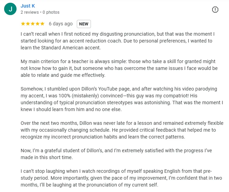Click the 'I can't stop laughing' paragraph
This screenshot has height=192, width=229.
point(121,178)
